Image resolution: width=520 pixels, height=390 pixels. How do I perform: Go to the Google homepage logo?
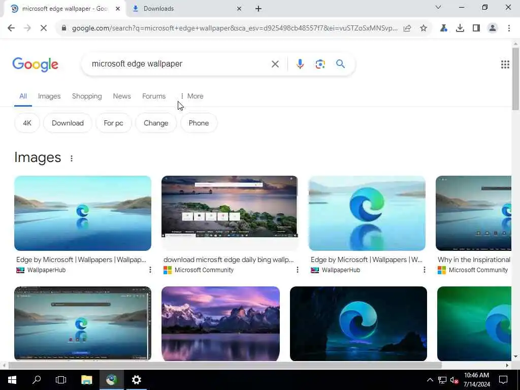click(x=35, y=64)
